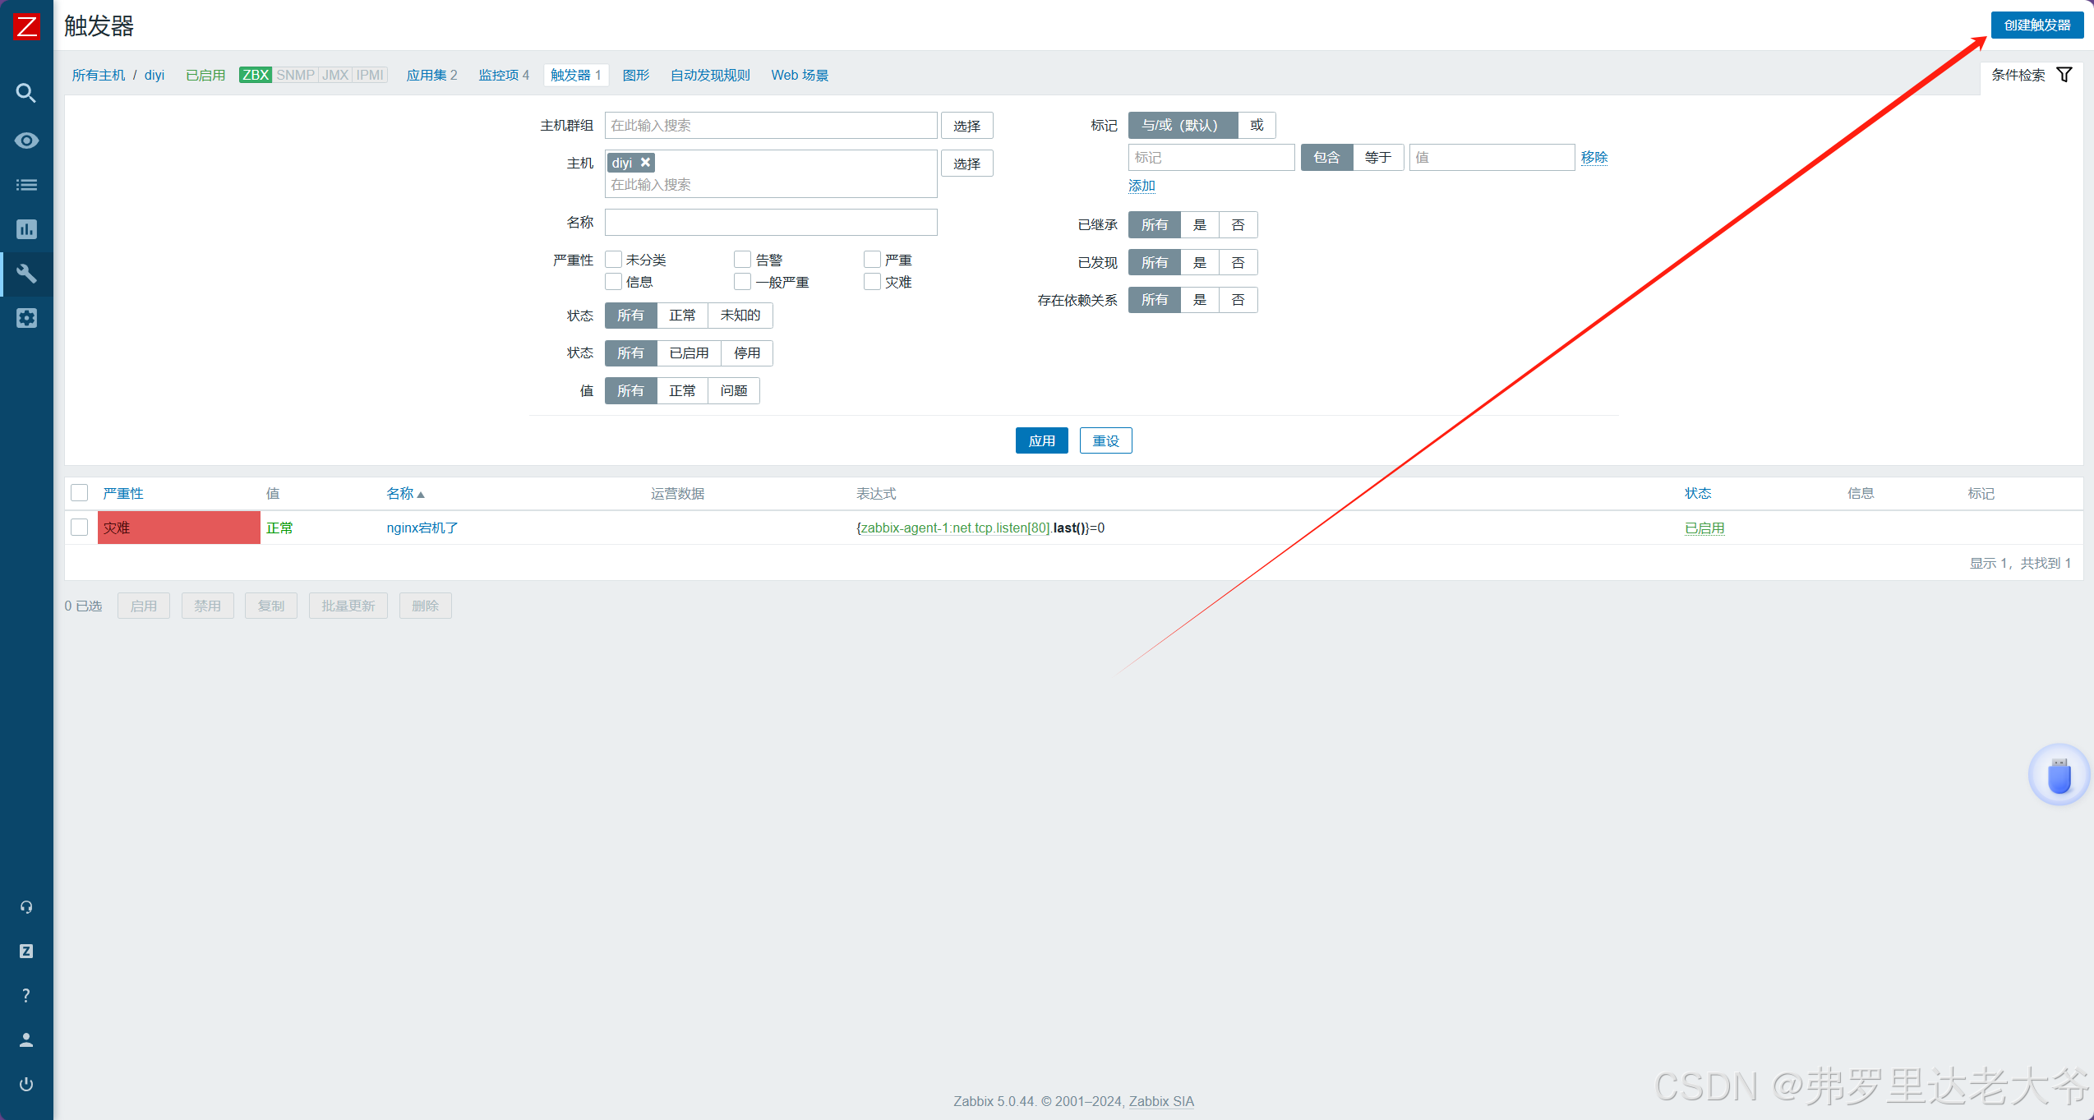Screen dimensions: 2094x1120
Task: Check the 灾难 severity checkbox
Action: [872, 282]
